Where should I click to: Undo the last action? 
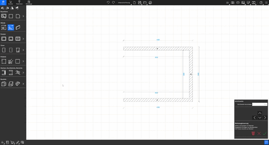108,3
